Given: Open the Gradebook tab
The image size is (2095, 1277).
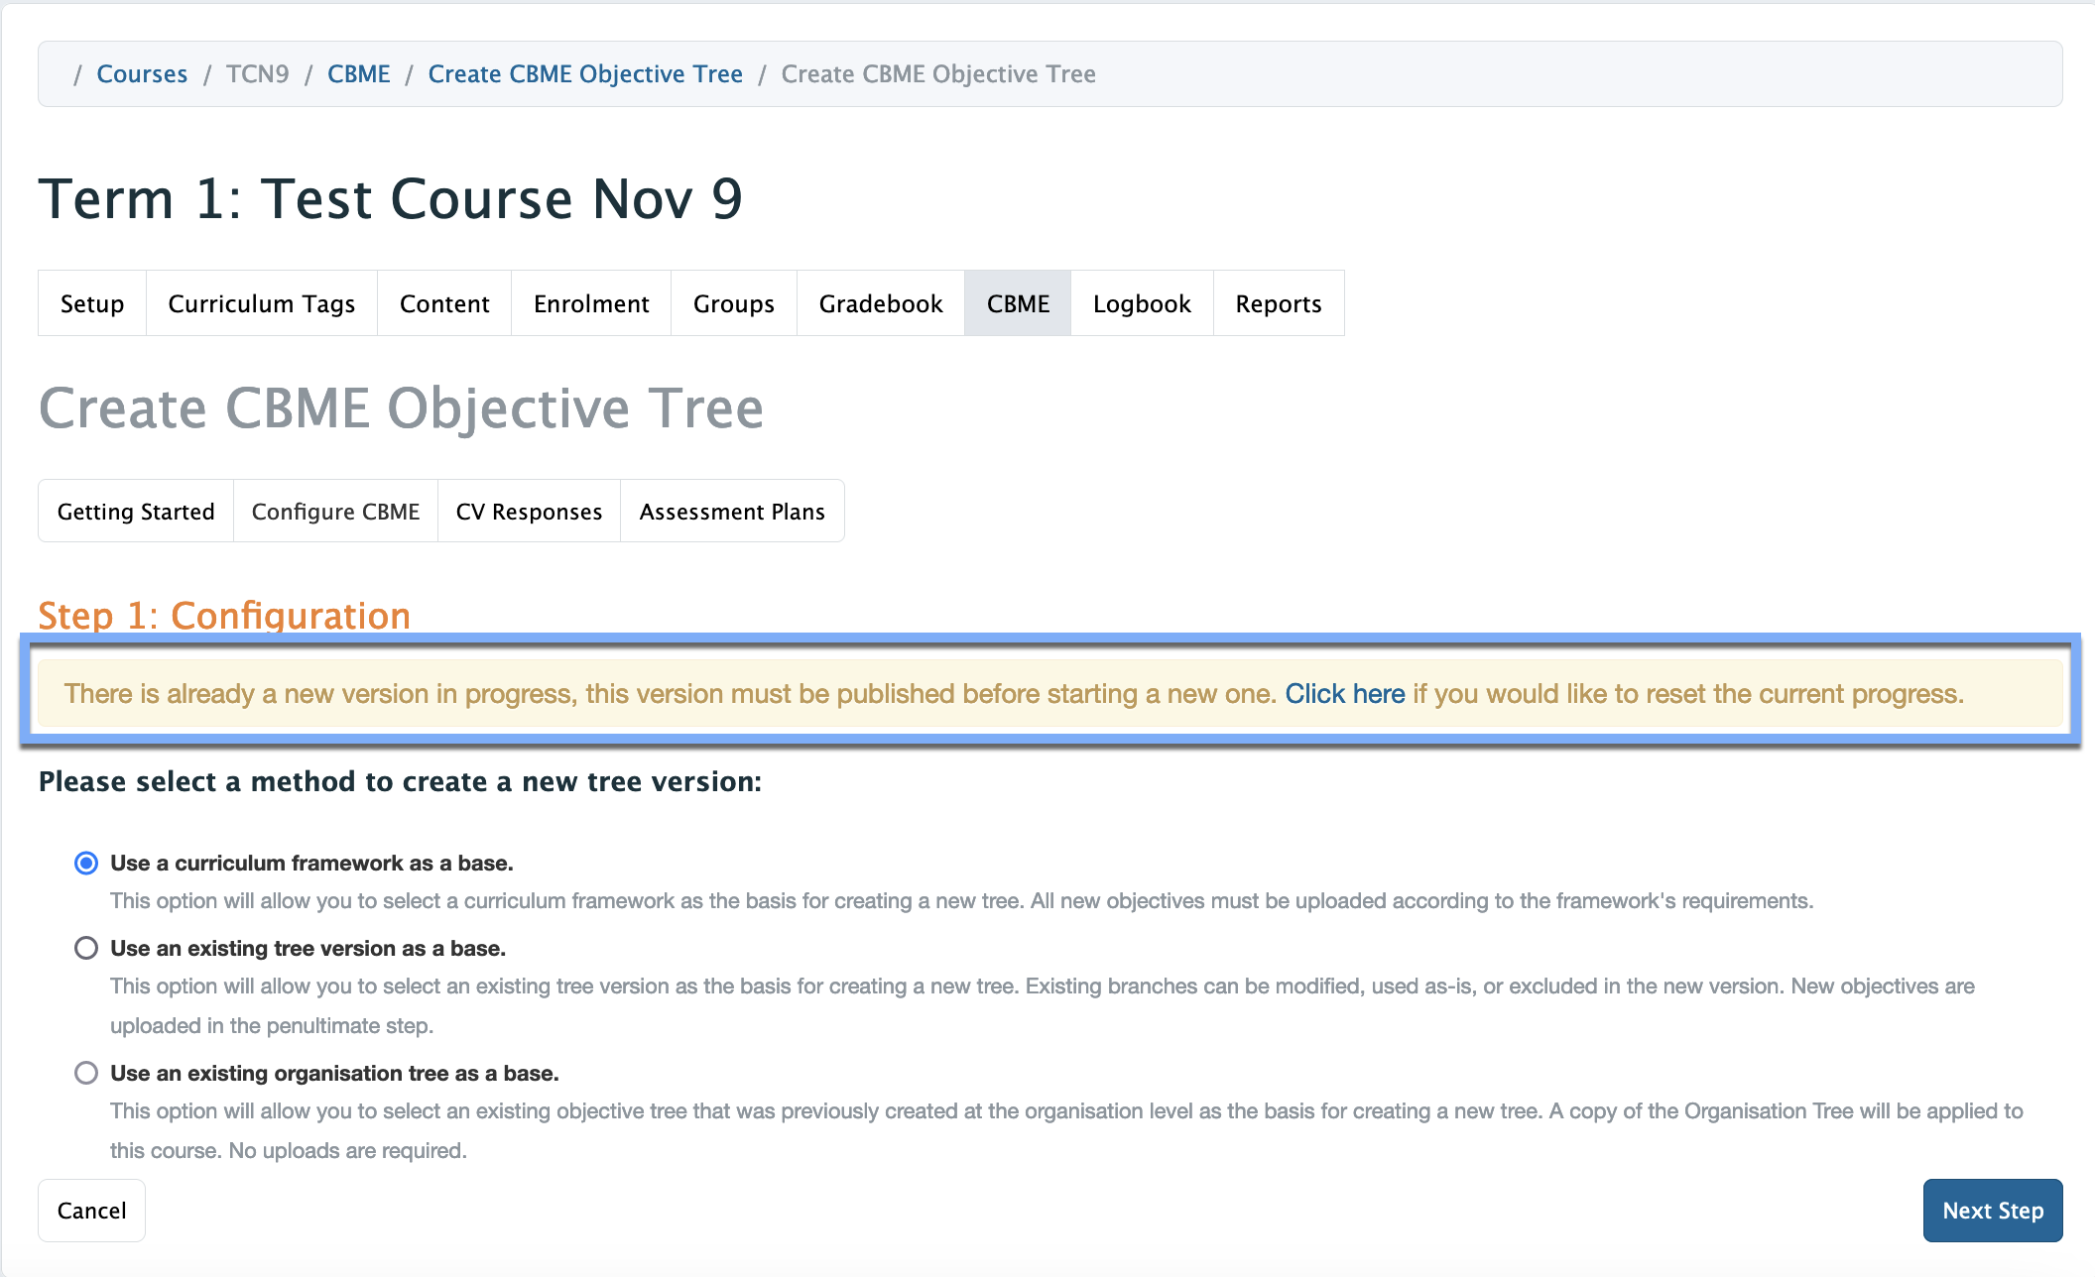Looking at the screenshot, I should [881, 303].
